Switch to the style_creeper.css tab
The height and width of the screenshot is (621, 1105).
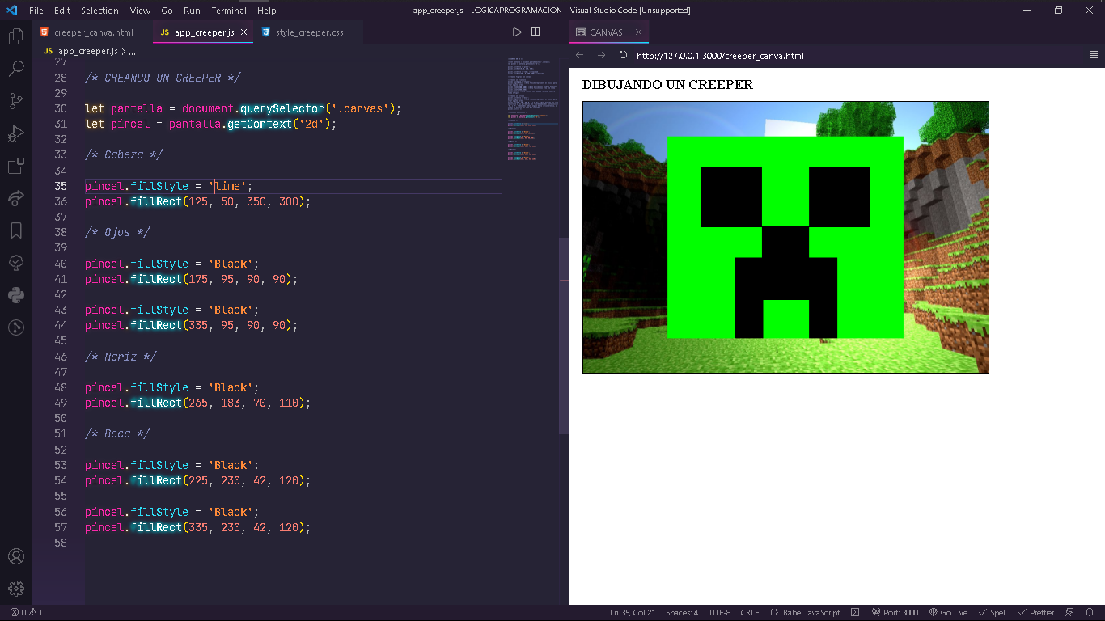[310, 32]
